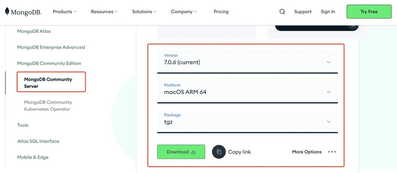
Task: Select MongoDB Enterprise Advanced in sidebar
Action: click(51, 47)
